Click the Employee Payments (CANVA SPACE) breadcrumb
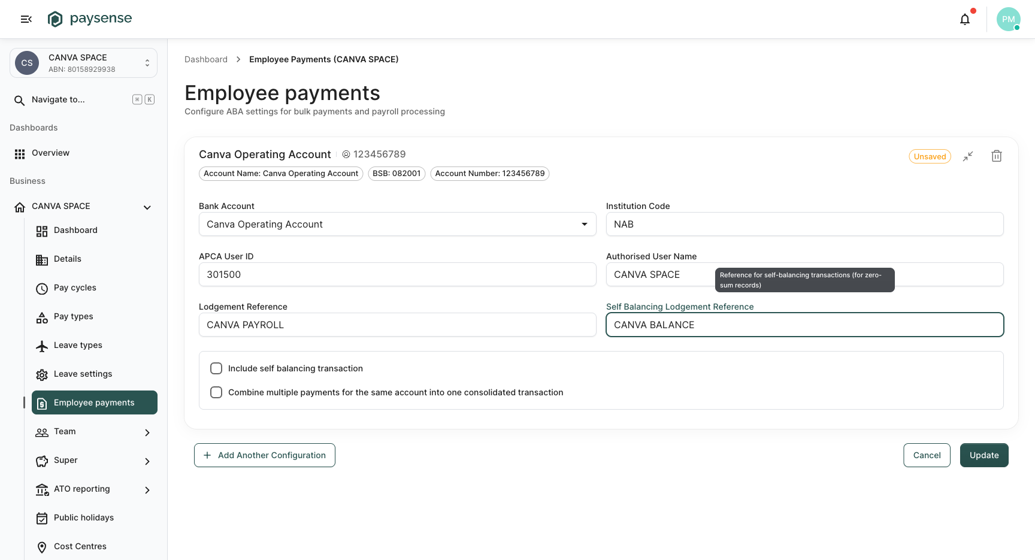The image size is (1035, 560). [x=324, y=59]
